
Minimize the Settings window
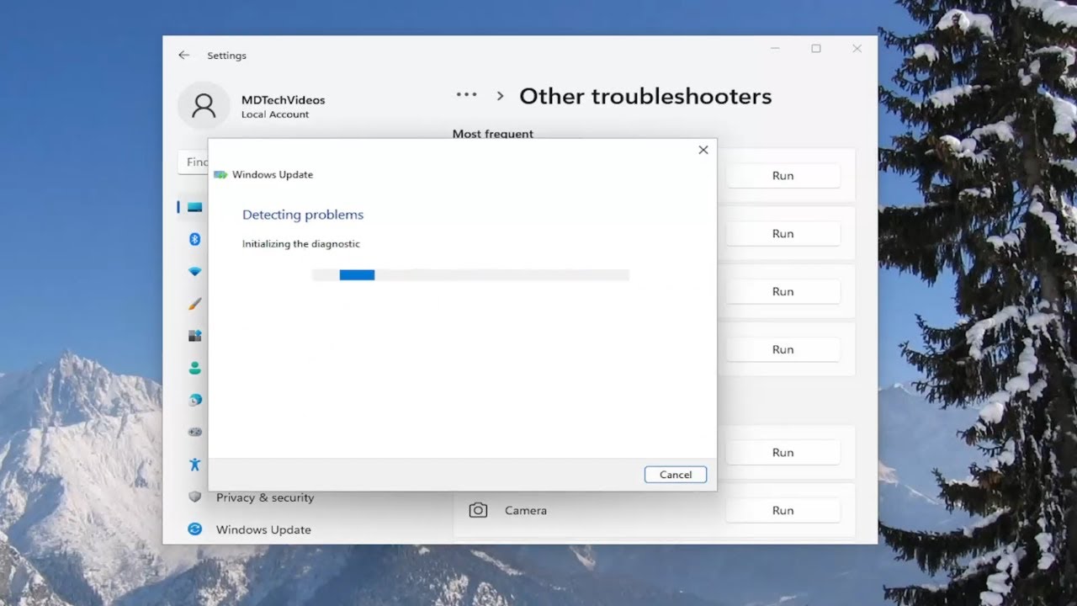coord(775,49)
